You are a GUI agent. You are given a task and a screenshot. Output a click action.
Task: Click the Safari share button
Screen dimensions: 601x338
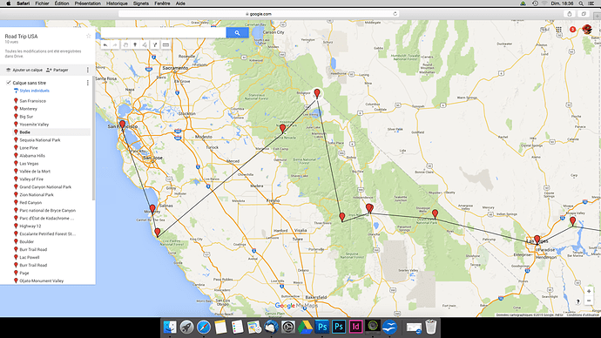(570, 14)
